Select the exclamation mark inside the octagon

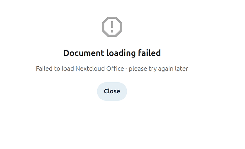point(112,27)
